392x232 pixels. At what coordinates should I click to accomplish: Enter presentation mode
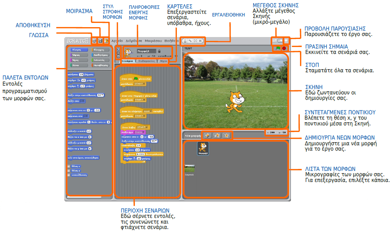(x=286, y=41)
